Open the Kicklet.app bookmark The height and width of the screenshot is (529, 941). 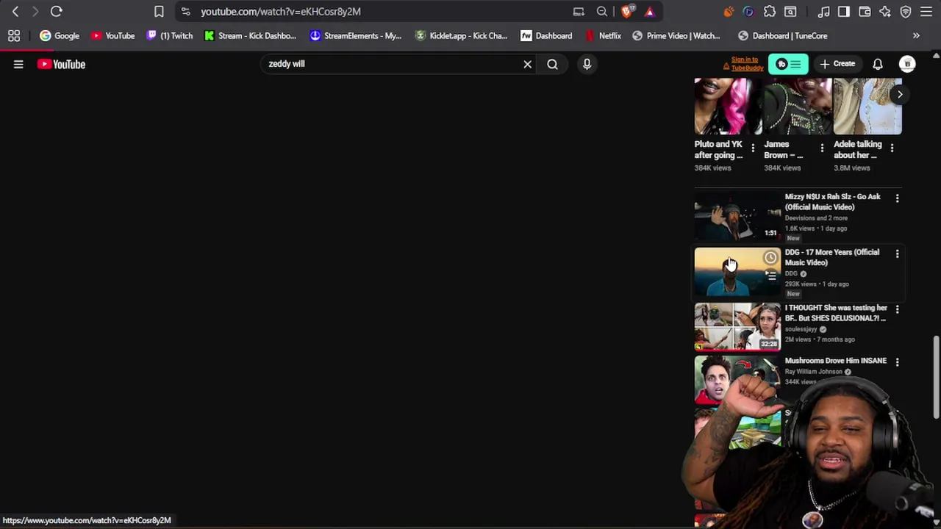point(462,35)
